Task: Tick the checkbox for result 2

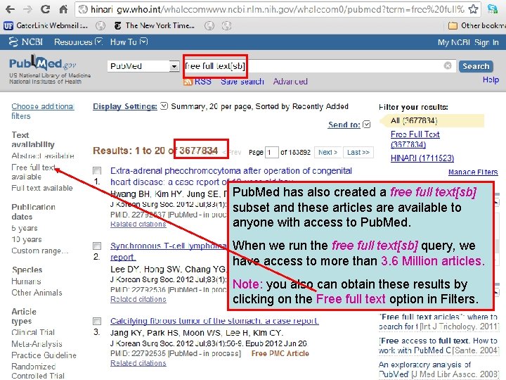Action: [97, 246]
